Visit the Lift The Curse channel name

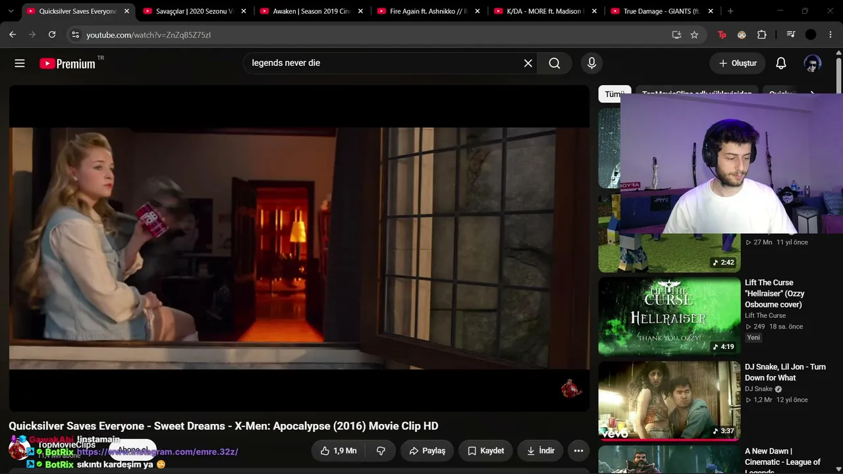pos(765,315)
